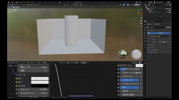Expand the ビューポート表示 panel
Viewport: 179px width, 100px height.
pyautogui.click(x=159, y=50)
